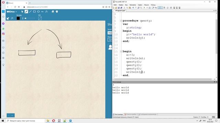Collapse the main begin code block
Screen dimensions: 220x123
click(121, 52)
